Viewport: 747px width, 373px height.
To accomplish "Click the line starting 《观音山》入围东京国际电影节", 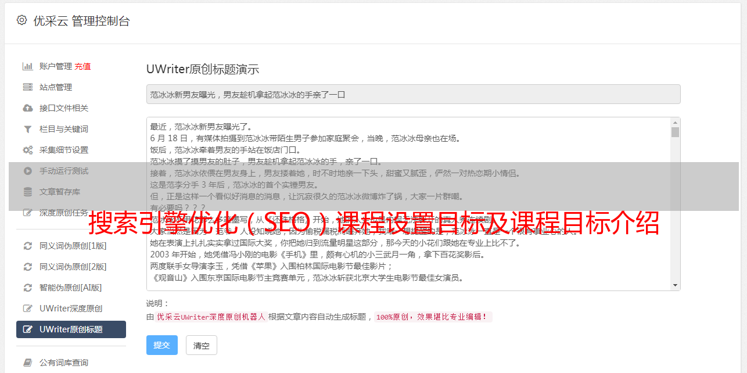I will 307,278.
